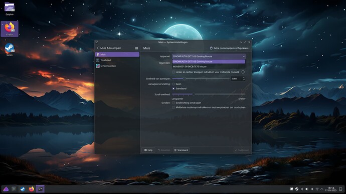The height and width of the screenshot is (194, 346).
Task: Open the KDE application launcher
Action: pos(6,189)
